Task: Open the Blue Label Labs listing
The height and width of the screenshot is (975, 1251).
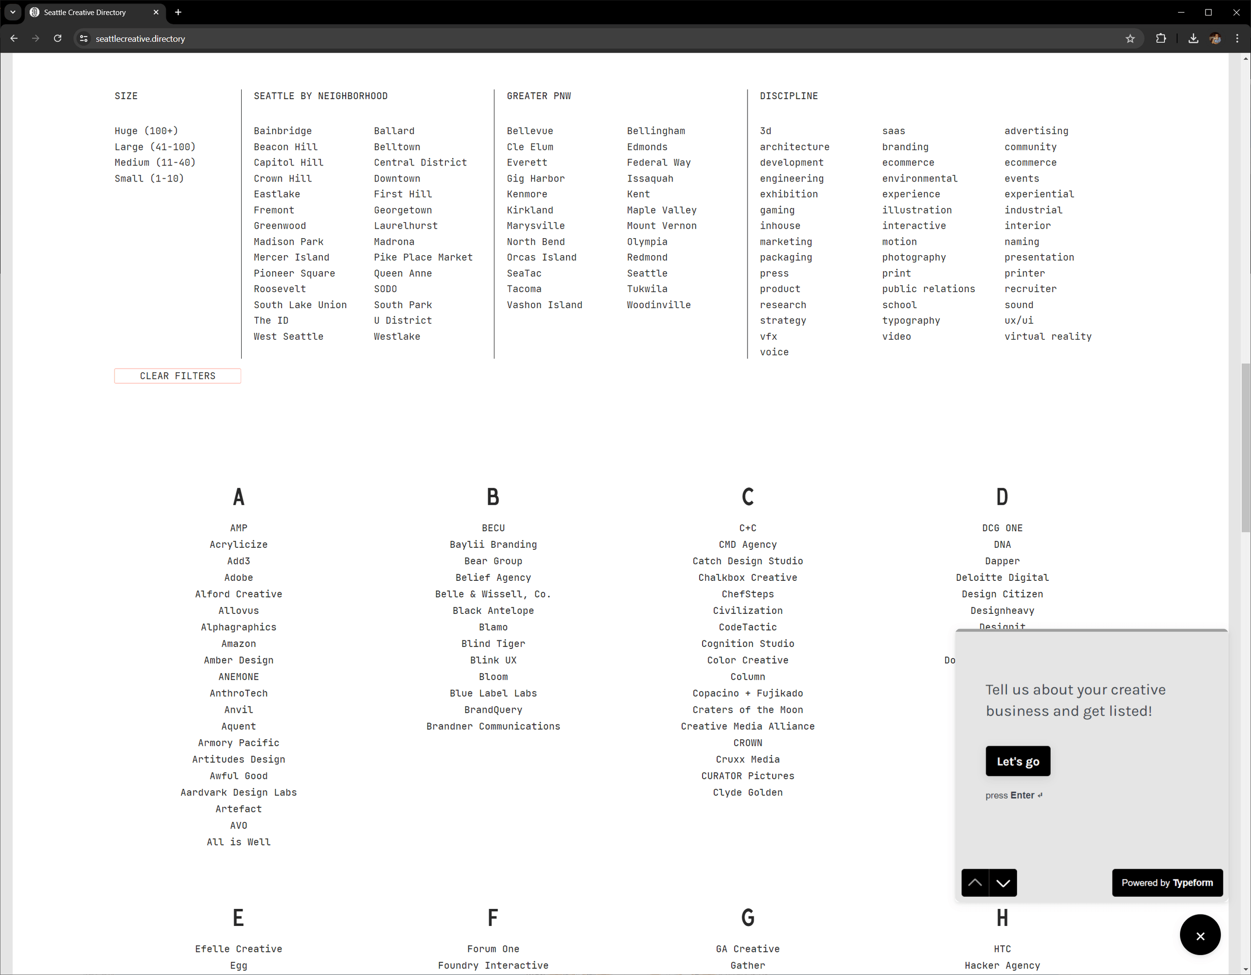Action: [x=493, y=694]
